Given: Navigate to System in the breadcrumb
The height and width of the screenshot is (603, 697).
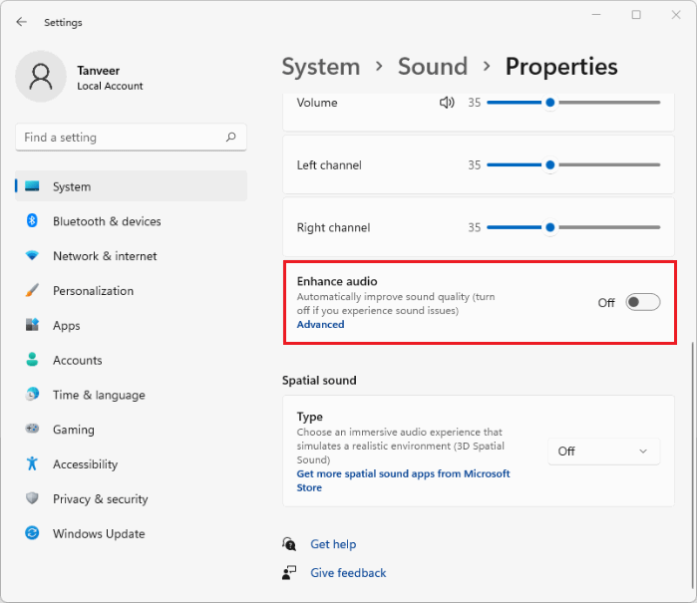Looking at the screenshot, I should coord(321,67).
